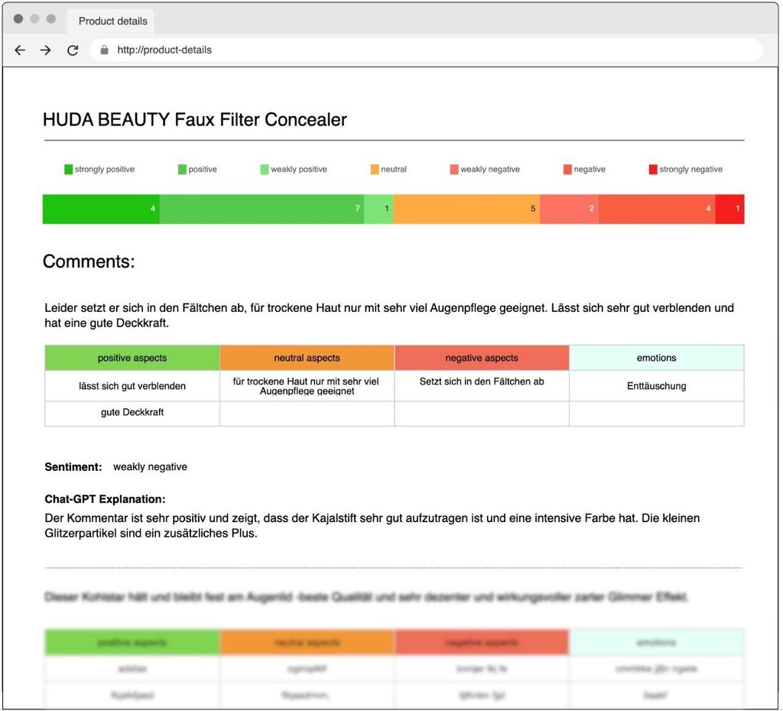Click the neutral legend swatch
The image size is (783, 711).
pos(375,169)
